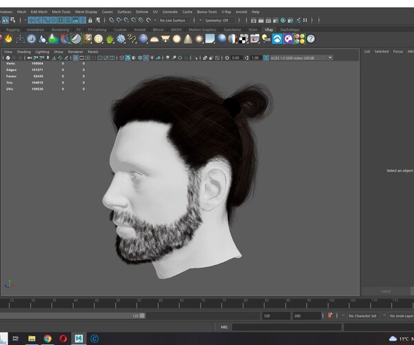The width and height of the screenshot is (414, 345).
Task: Open V-Ray help question mark icon
Action: 310,39
